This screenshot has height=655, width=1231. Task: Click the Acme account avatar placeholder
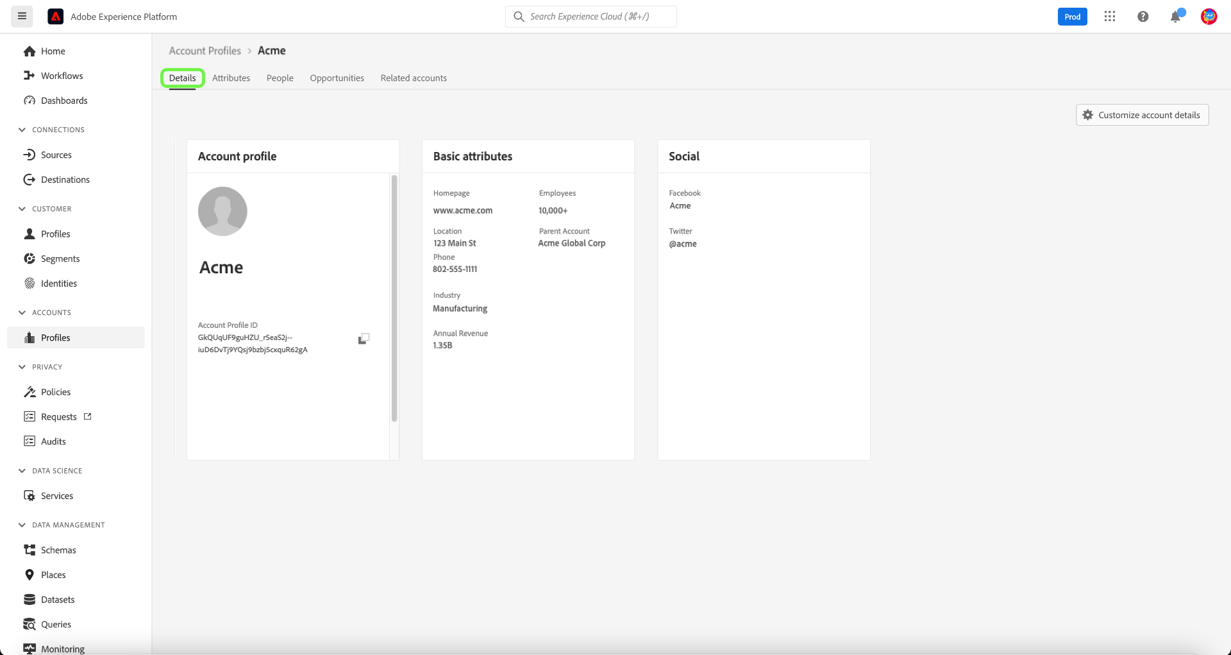tap(222, 211)
